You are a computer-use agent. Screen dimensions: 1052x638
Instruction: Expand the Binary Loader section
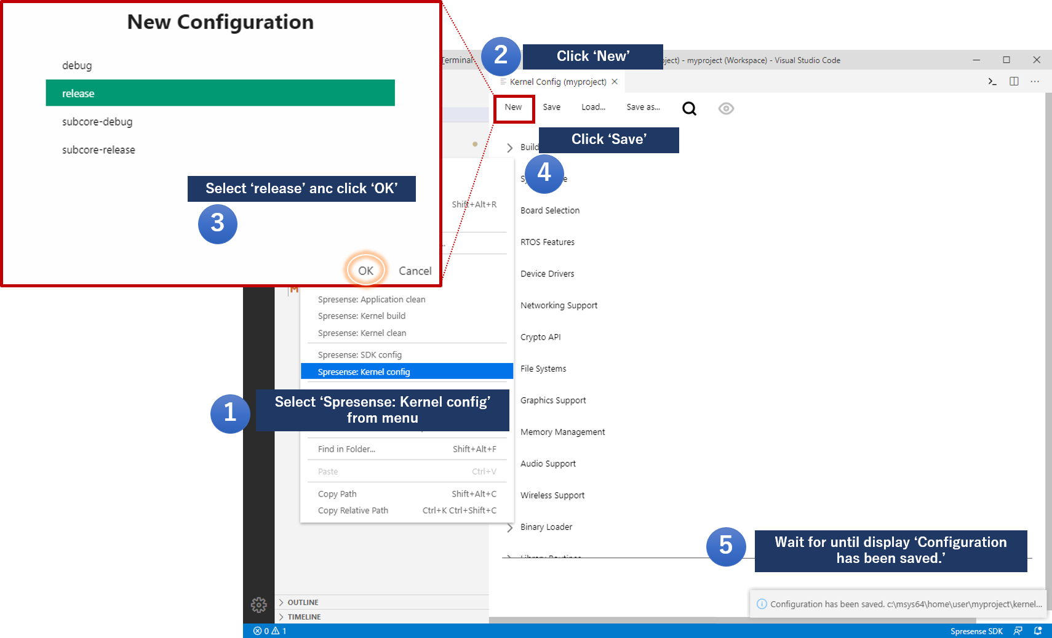tap(509, 527)
